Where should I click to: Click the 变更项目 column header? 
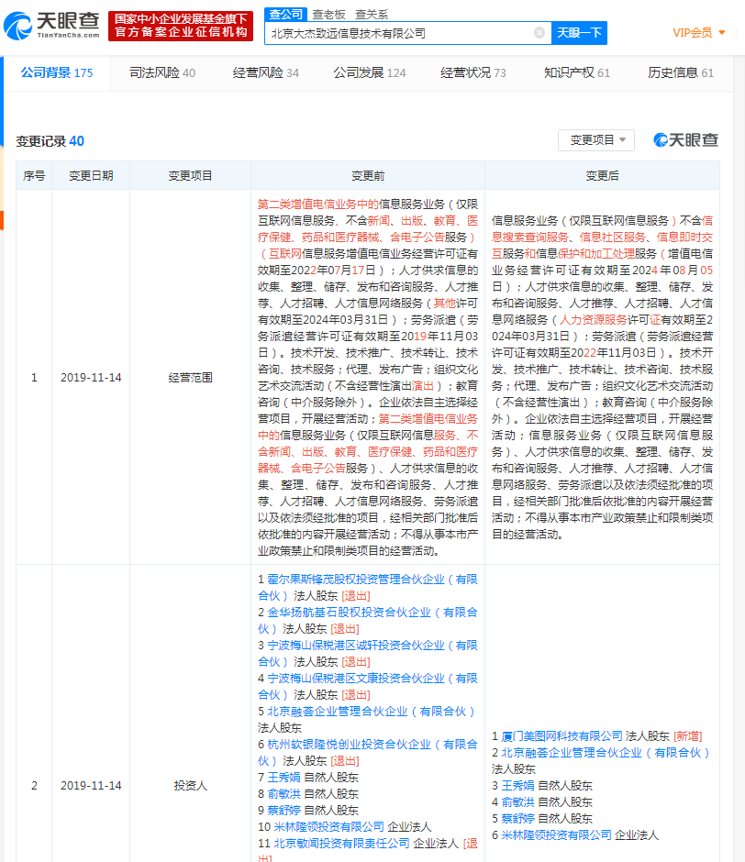point(190,176)
